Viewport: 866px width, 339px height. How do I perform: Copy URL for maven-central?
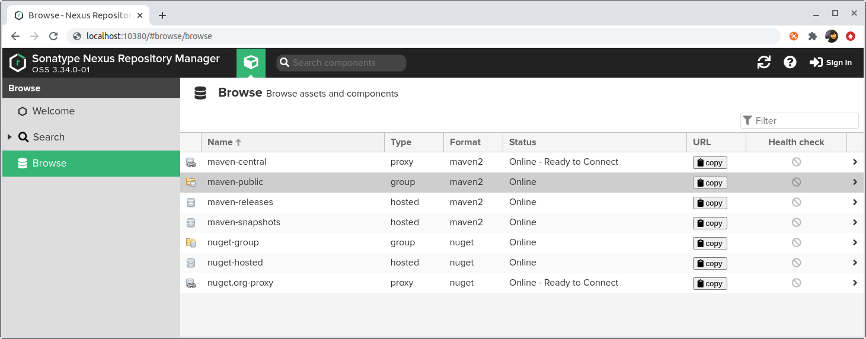click(x=710, y=162)
